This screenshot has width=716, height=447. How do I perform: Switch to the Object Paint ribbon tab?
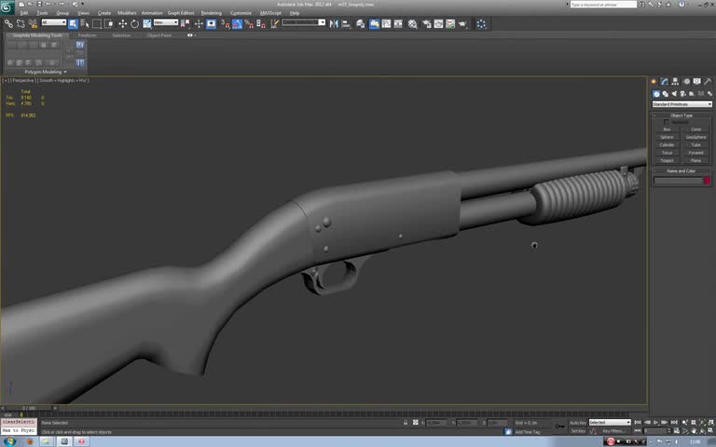click(158, 35)
